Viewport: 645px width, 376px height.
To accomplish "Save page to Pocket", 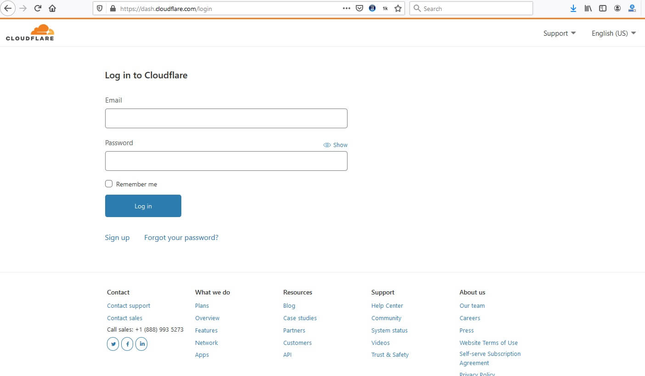I will [360, 8].
